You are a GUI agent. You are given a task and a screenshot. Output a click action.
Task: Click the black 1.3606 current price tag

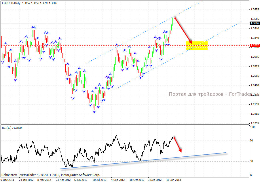pyautogui.click(x=255, y=23)
